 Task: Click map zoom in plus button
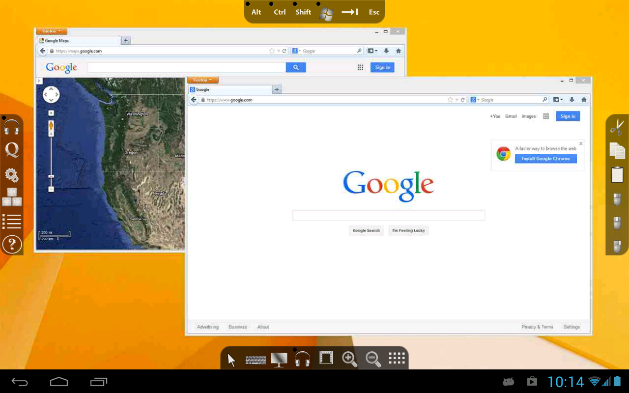pyautogui.click(x=51, y=134)
